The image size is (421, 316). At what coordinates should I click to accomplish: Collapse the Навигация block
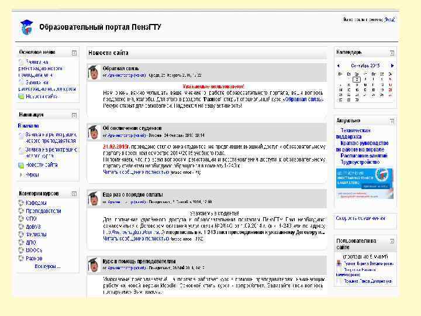tap(74, 115)
